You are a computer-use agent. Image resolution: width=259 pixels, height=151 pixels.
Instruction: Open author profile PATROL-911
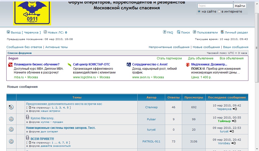pos(151,141)
